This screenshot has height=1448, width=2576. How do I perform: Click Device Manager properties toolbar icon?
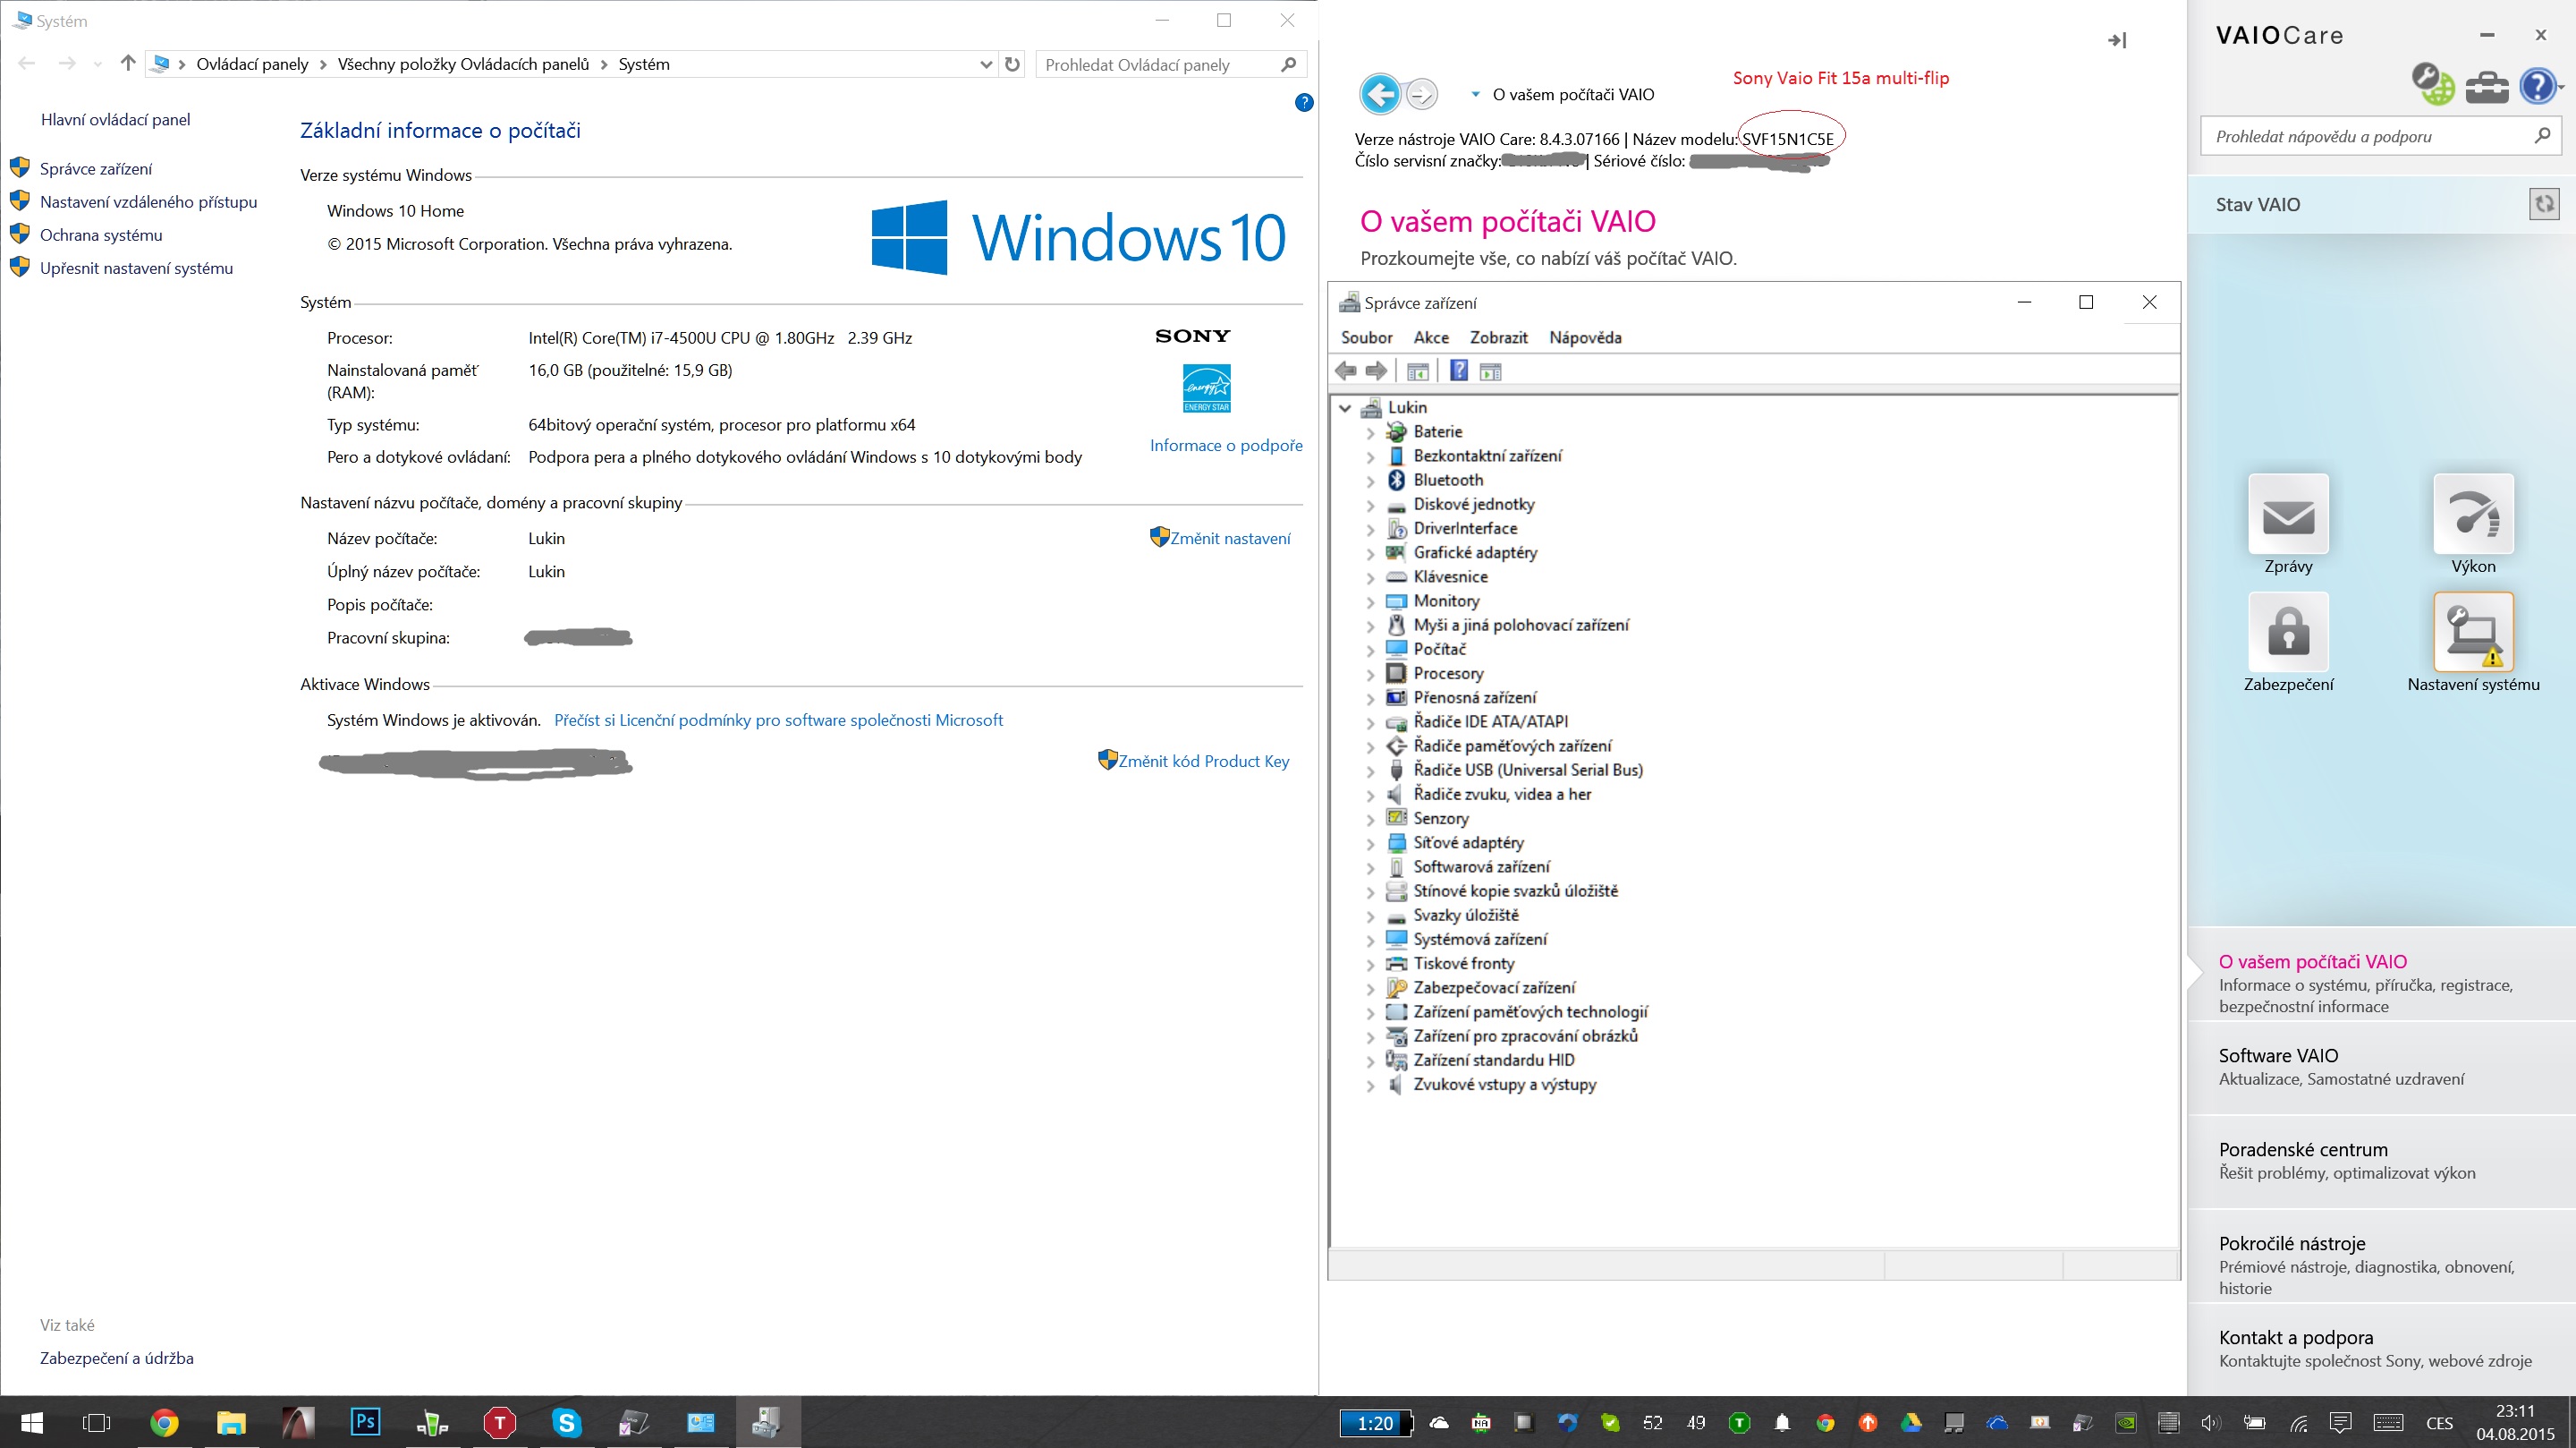pyautogui.click(x=1417, y=371)
